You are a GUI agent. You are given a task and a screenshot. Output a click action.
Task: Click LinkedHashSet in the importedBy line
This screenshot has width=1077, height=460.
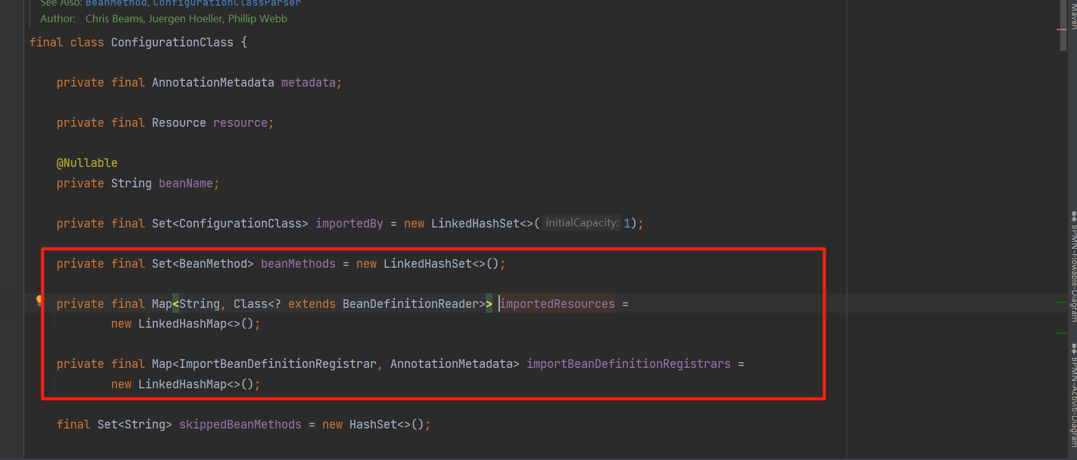click(475, 223)
